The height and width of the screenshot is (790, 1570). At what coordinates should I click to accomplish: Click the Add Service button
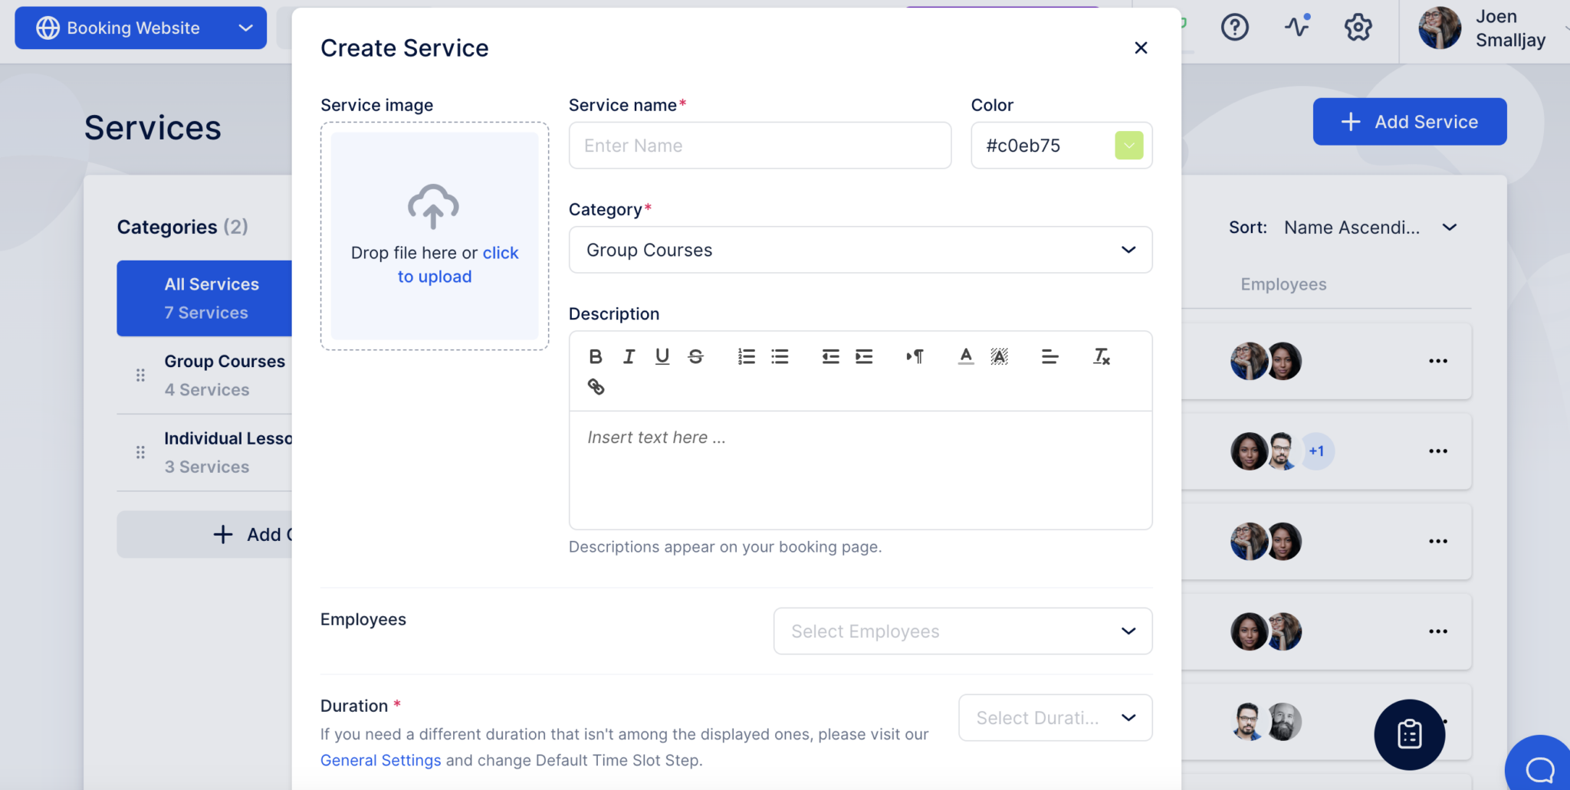(x=1409, y=121)
